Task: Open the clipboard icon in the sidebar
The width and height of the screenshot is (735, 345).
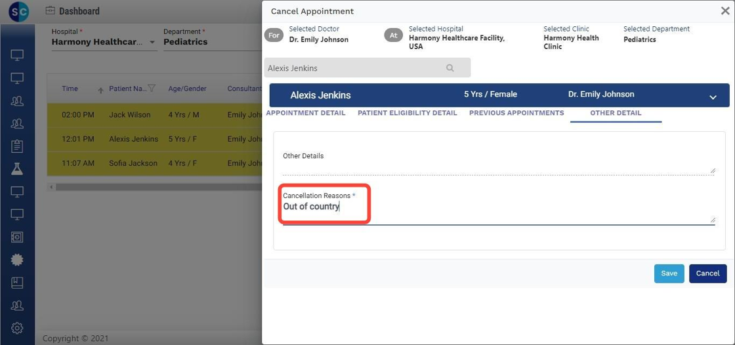Action: tap(17, 146)
